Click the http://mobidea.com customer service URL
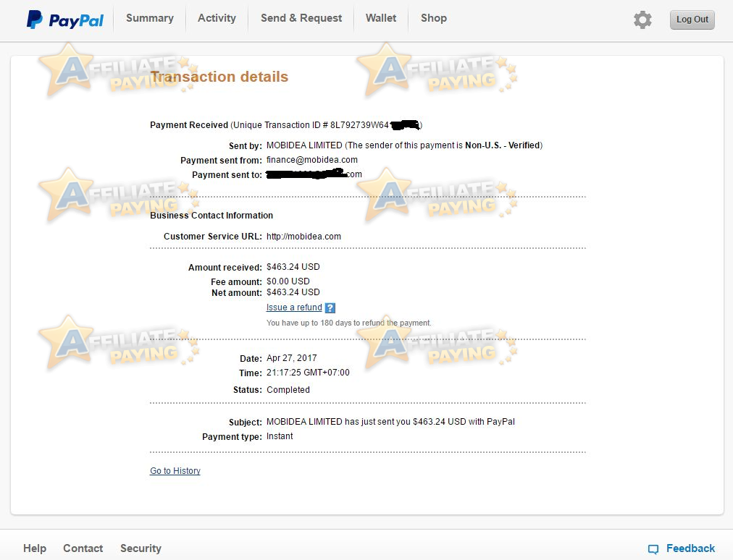The width and height of the screenshot is (733, 560). tap(303, 237)
